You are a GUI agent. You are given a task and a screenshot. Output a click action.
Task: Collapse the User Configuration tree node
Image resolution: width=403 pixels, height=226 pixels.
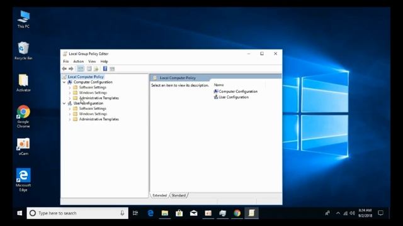click(64, 103)
